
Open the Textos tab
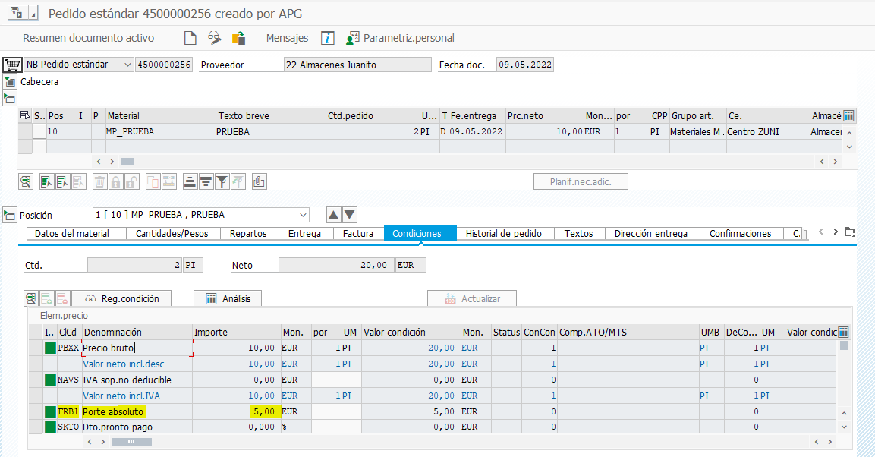pyautogui.click(x=579, y=233)
